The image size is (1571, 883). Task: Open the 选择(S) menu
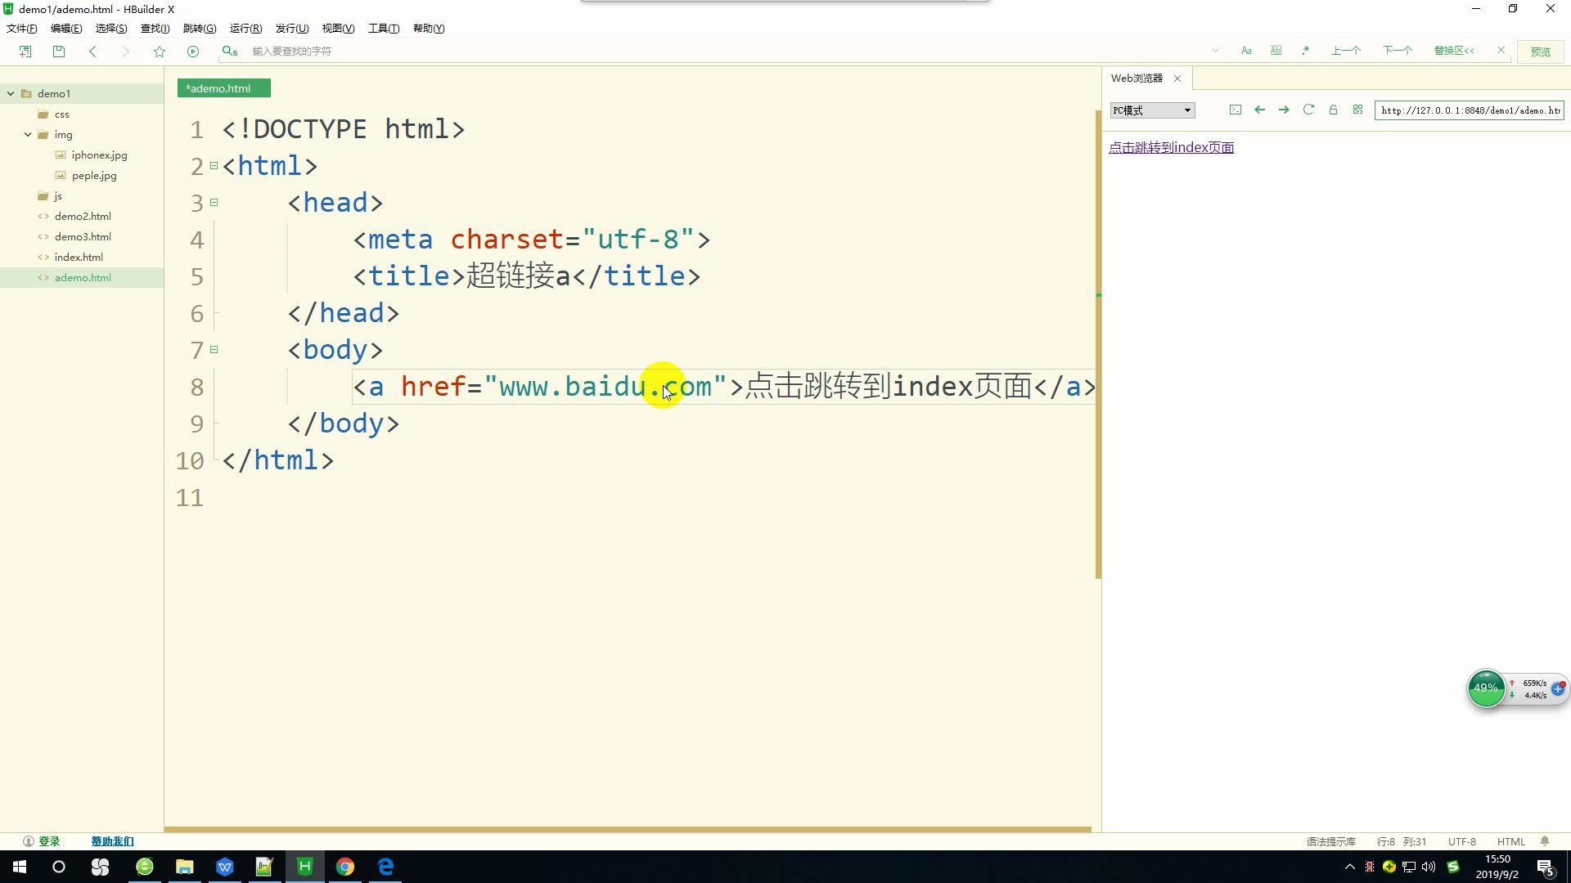point(110,28)
